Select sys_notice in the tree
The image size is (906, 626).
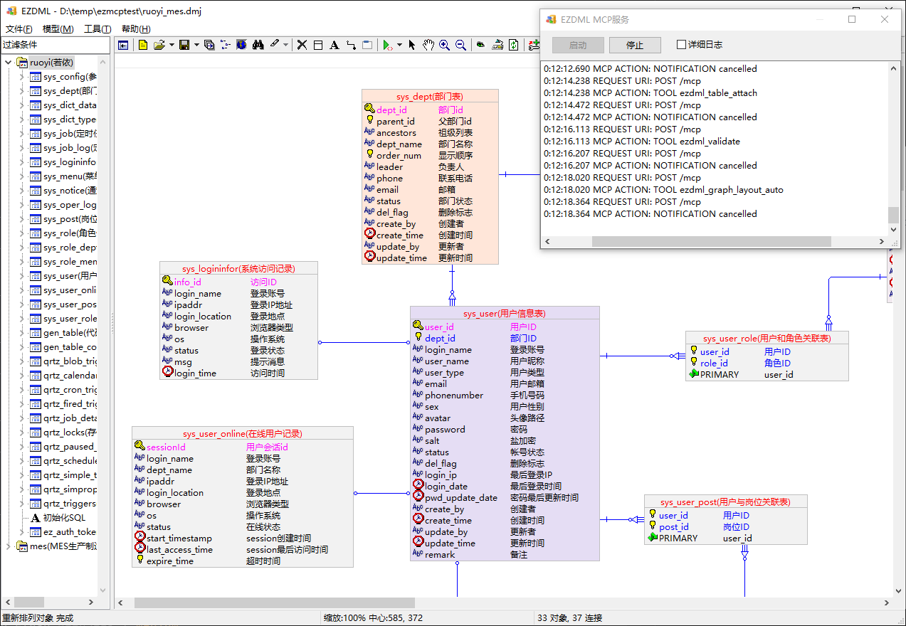pyautogui.click(x=69, y=191)
